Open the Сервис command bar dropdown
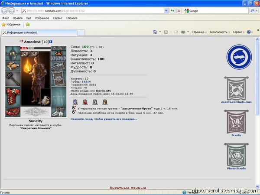 pyautogui.click(x=239, y=32)
